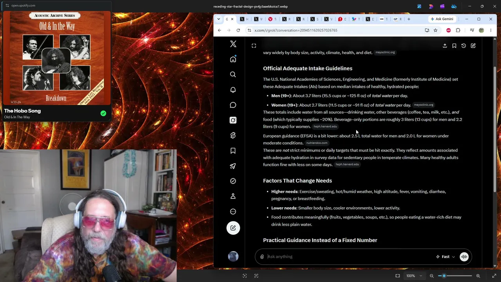501x282 pixels.
Task: Zoom in on the image viewer
Action: [x=478, y=276]
